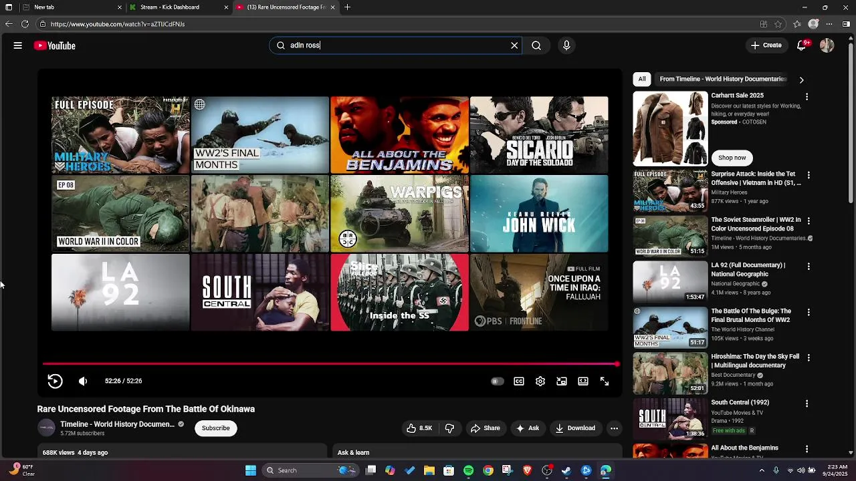The image size is (856, 481).
Task: Toggle the autoplay switch
Action: pos(497,381)
